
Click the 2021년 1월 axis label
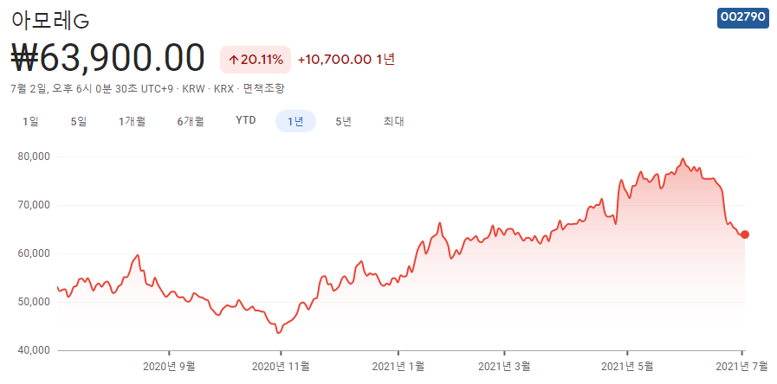tap(398, 367)
